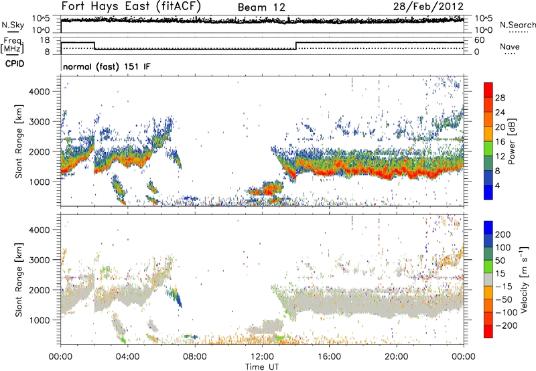The height and width of the screenshot is (371, 536).
Task: Click the "Nave" legend label
Action: [x=510, y=47]
